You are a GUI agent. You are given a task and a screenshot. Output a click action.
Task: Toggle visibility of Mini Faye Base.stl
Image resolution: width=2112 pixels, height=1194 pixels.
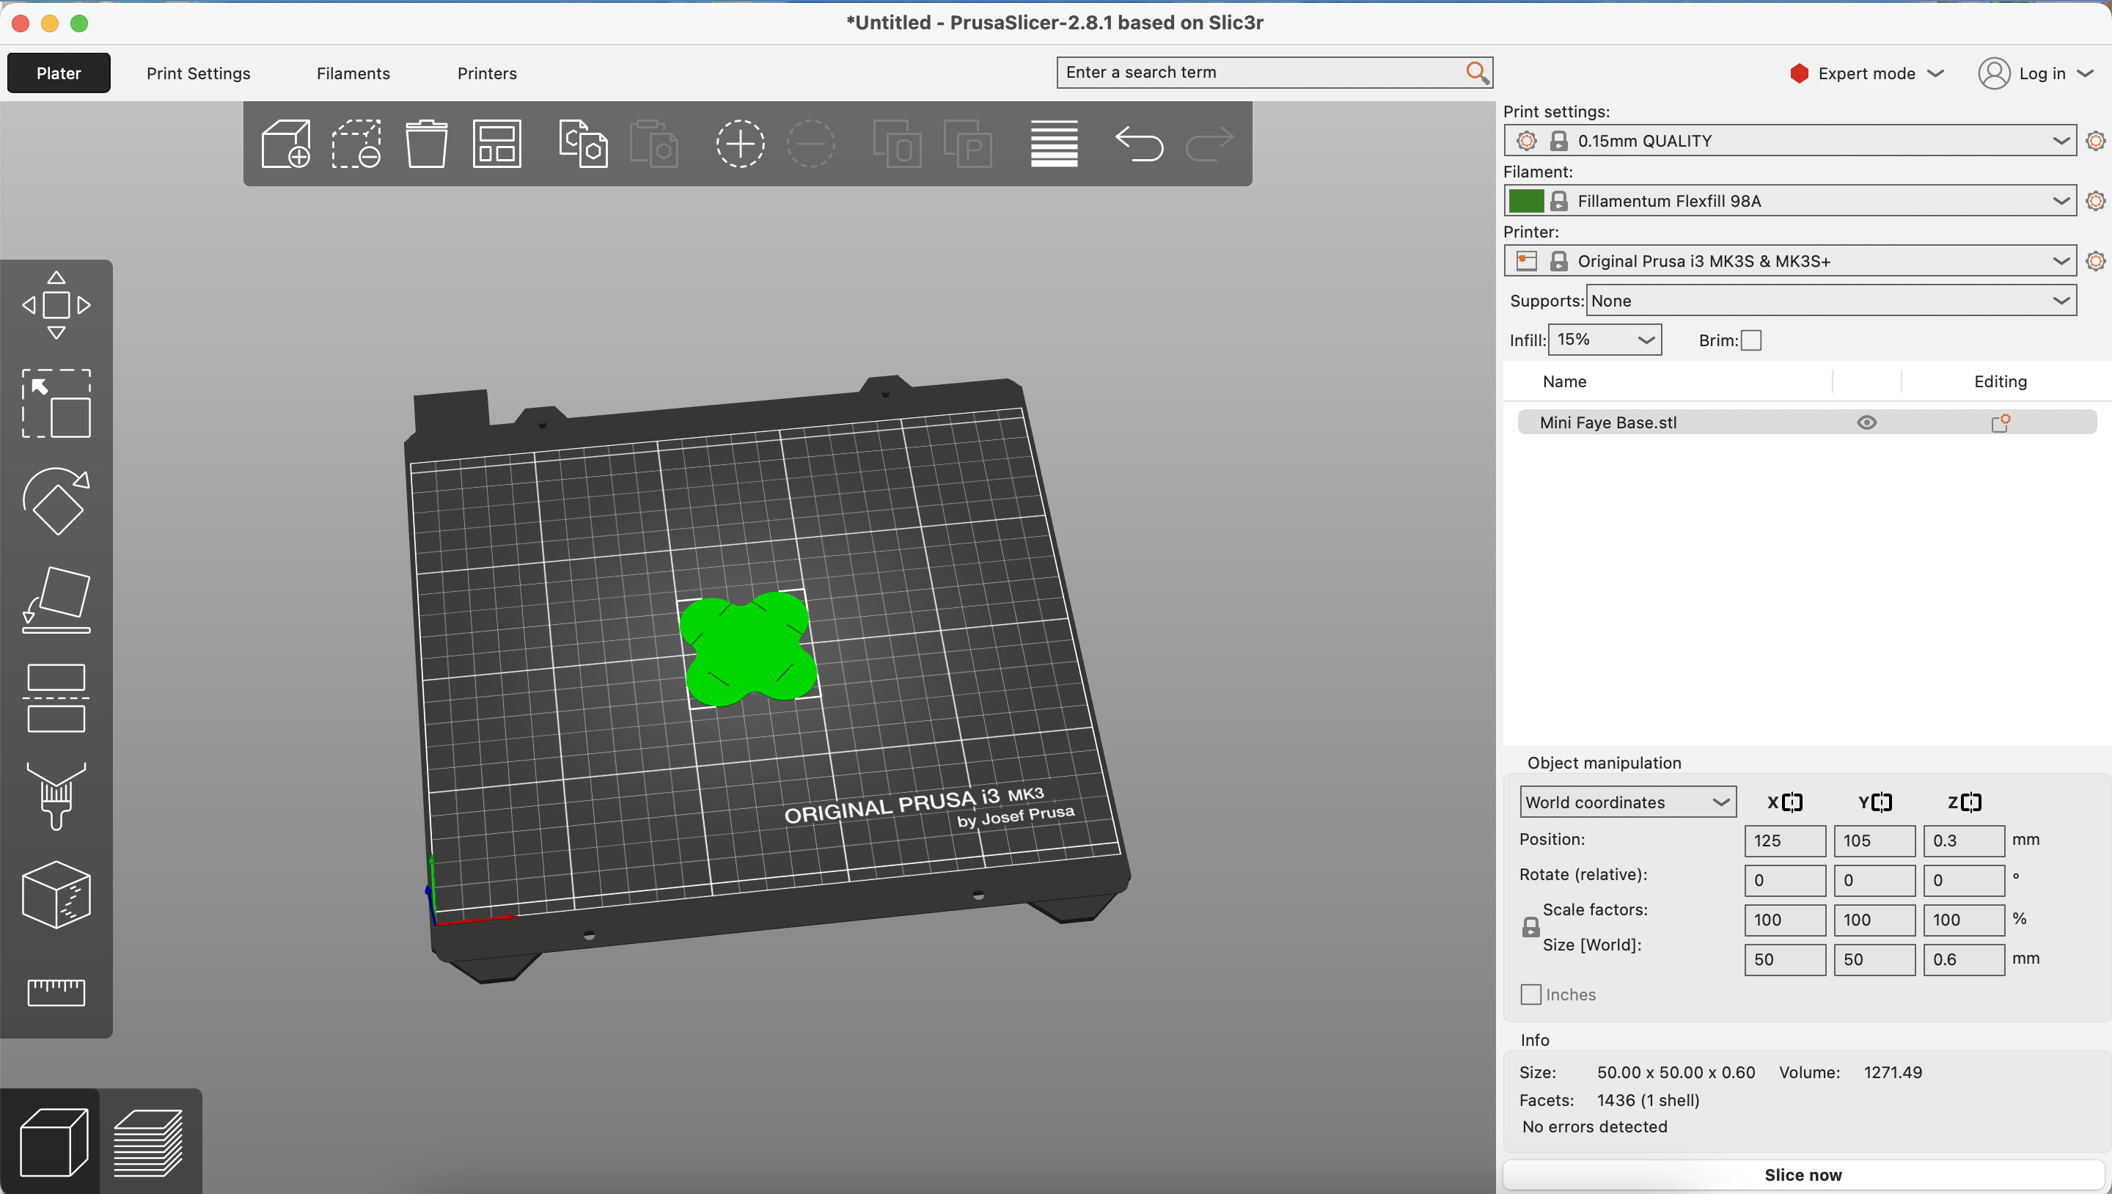pos(1867,422)
